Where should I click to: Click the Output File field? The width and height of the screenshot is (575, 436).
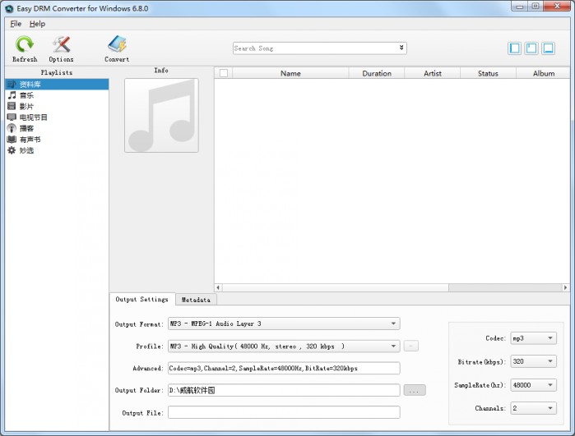(284, 412)
